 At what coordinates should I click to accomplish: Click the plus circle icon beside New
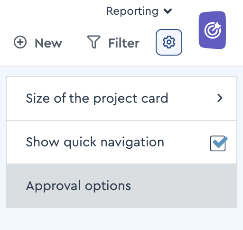coord(20,42)
